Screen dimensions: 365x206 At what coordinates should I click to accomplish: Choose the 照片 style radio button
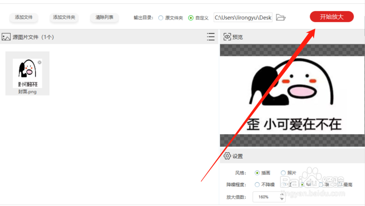pyautogui.click(x=283, y=173)
